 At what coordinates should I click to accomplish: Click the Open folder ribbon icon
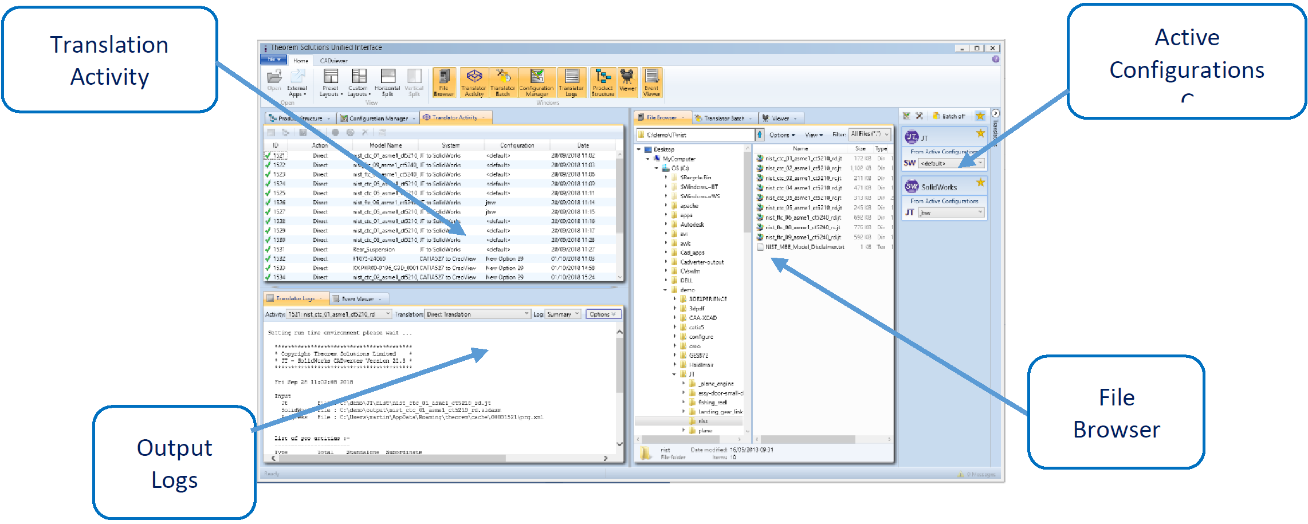pos(274,80)
